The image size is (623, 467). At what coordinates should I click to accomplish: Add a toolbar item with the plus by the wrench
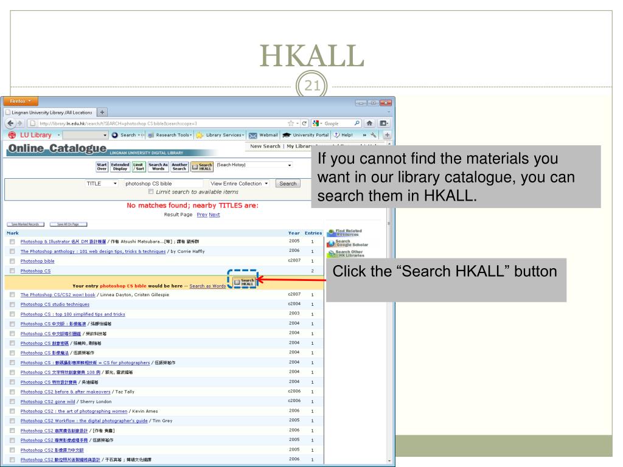click(x=387, y=135)
